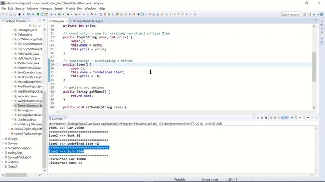
Task: Toggle Pin Console button
Action: (292, 118)
